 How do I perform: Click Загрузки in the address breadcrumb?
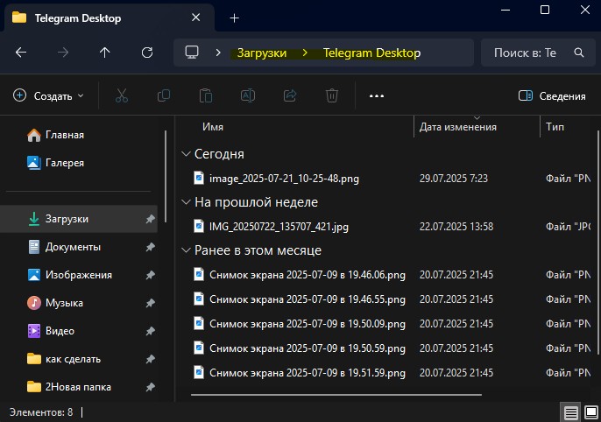point(262,53)
